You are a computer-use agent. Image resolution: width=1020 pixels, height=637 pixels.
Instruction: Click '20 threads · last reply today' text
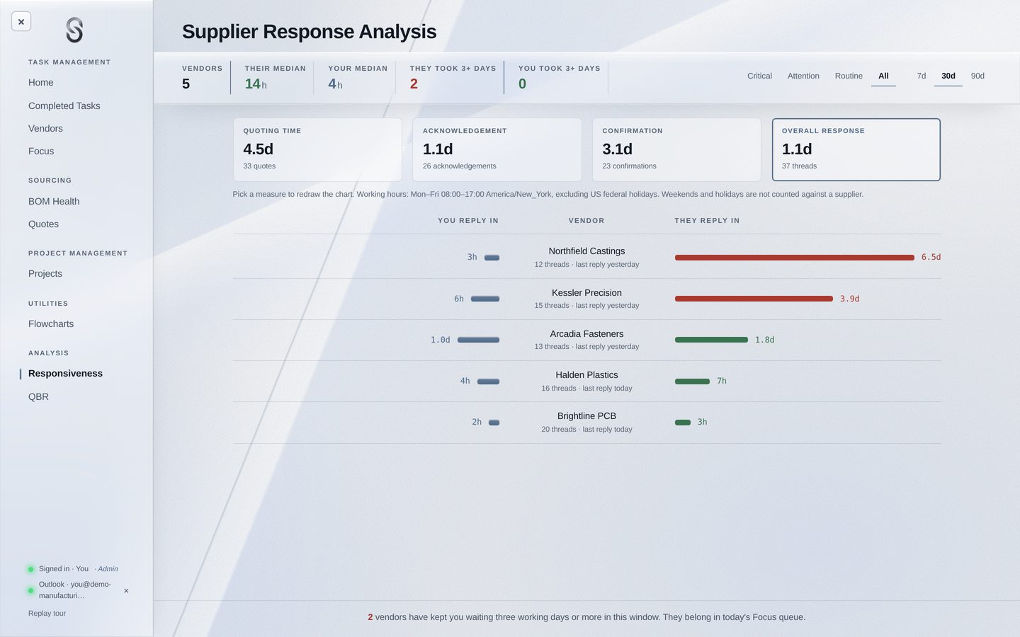586,429
